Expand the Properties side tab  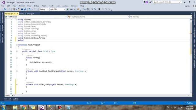click(x=194, y=64)
